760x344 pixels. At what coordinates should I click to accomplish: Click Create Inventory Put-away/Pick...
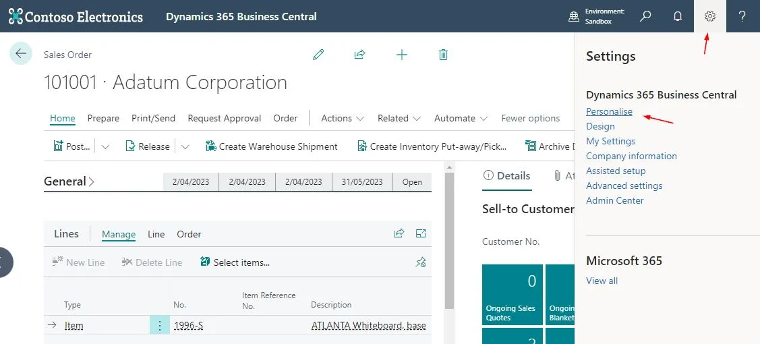pos(432,146)
